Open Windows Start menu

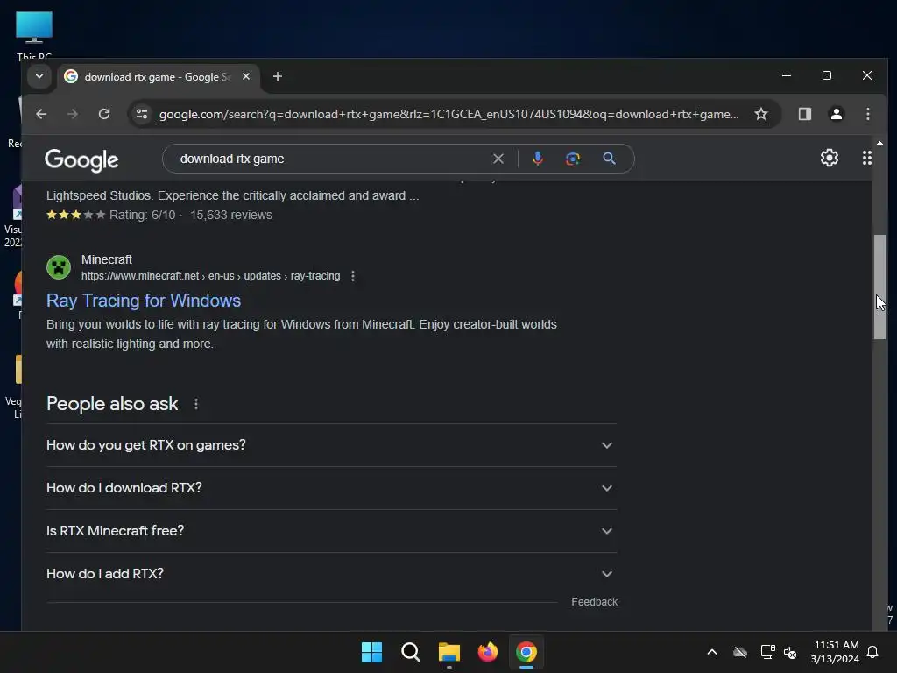point(371,652)
